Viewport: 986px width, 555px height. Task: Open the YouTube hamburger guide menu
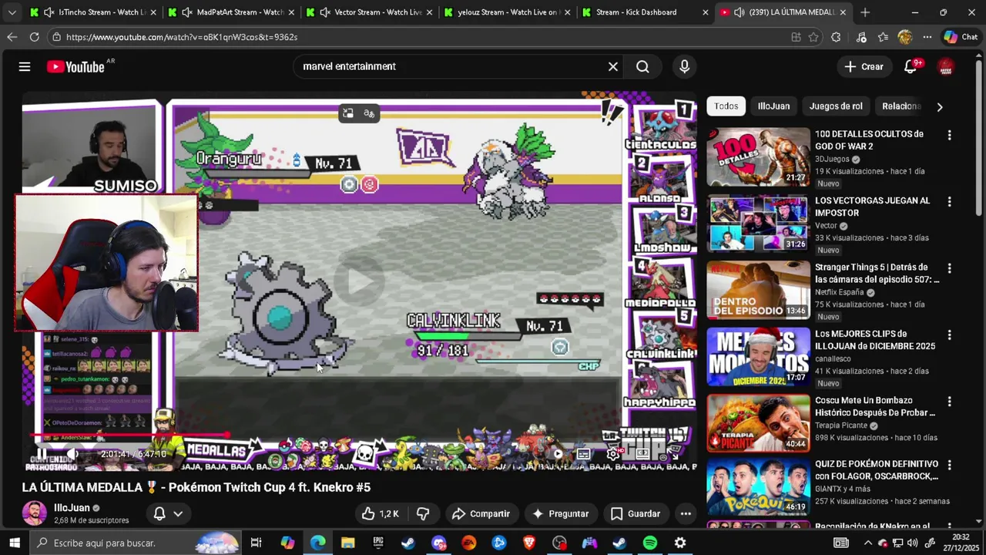(x=25, y=67)
